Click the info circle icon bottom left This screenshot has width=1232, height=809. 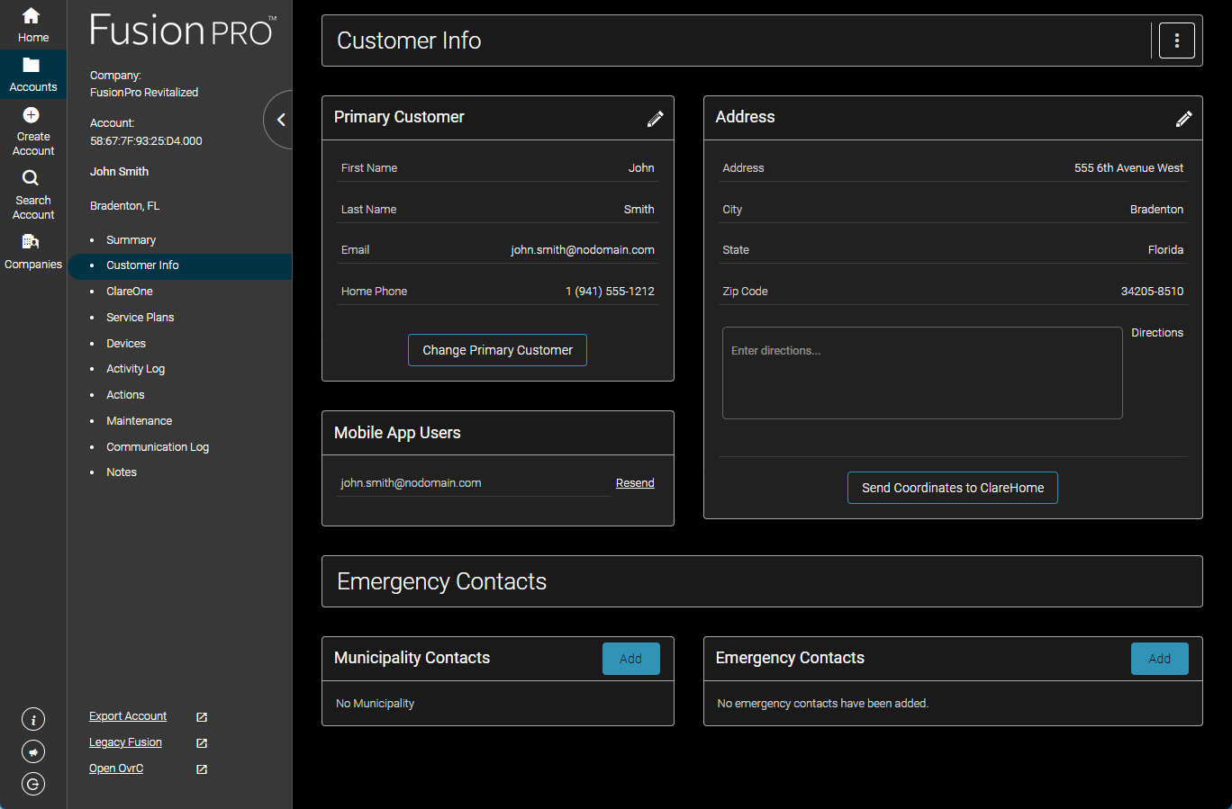[x=32, y=719]
